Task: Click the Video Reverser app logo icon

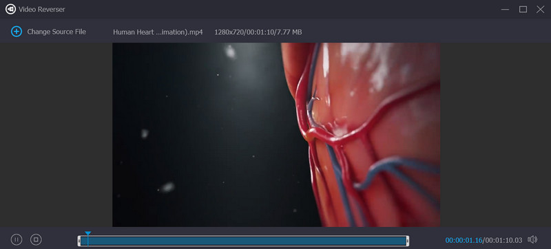Action: 10,10
